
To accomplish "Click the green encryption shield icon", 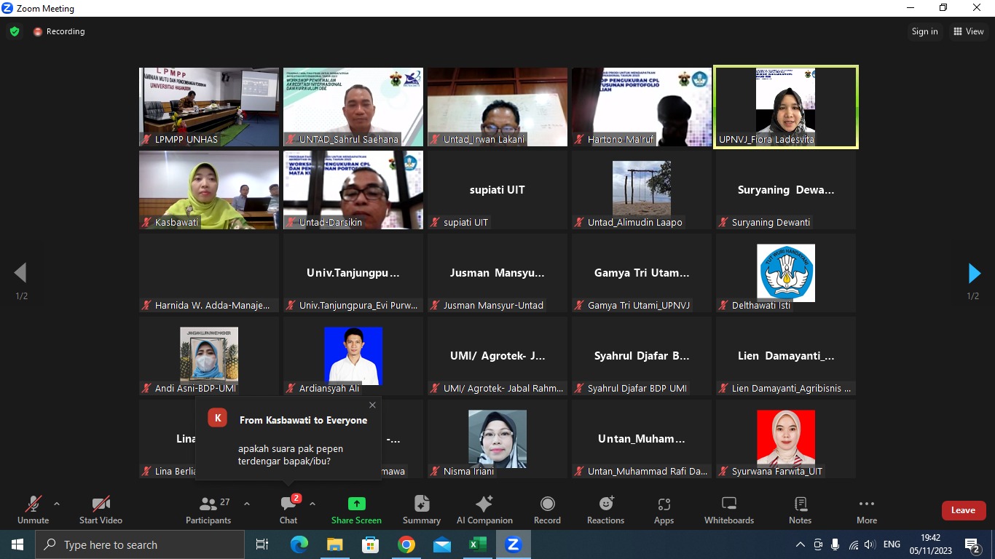I will (15, 31).
